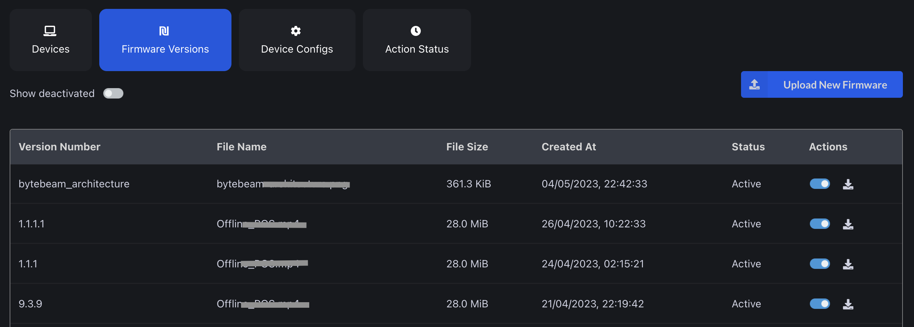Click the Action Status clock icon
The width and height of the screenshot is (914, 327).
(x=416, y=31)
